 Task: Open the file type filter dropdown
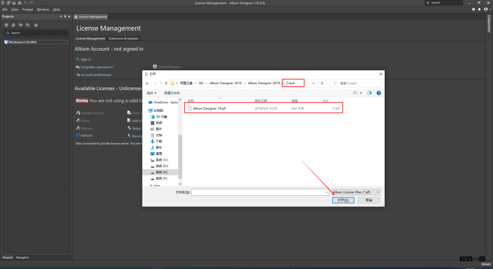pyautogui.click(x=356, y=192)
